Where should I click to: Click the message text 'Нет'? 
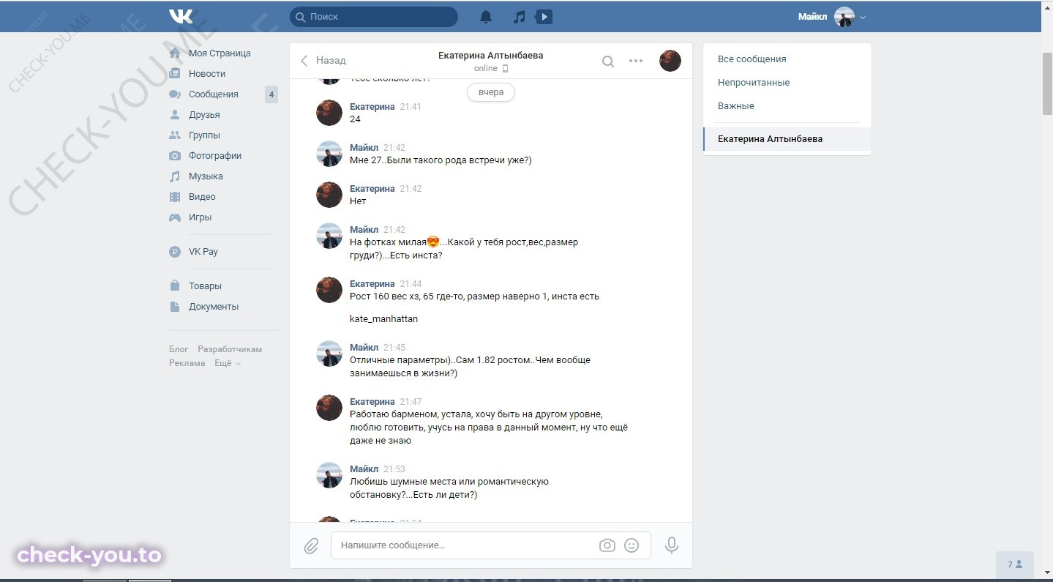point(358,201)
